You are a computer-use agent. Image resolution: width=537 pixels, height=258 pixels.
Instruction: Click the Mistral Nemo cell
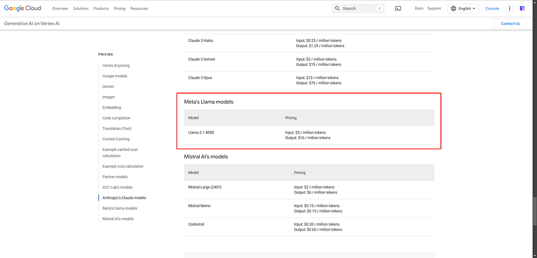pyautogui.click(x=199, y=205)
